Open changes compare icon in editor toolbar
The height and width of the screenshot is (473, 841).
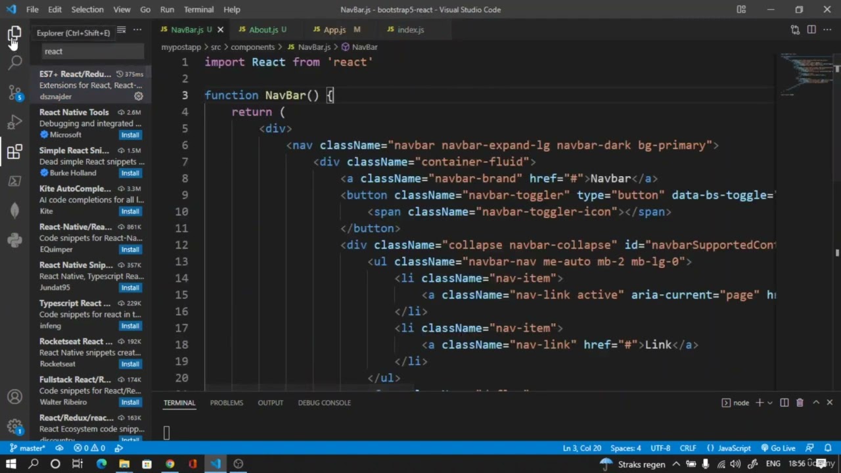click(795, 30)
